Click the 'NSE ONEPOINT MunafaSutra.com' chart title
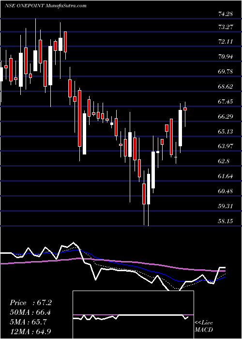The width and height of the screenshot is (242, 339). pyautogui.click(x=45, y=6)
